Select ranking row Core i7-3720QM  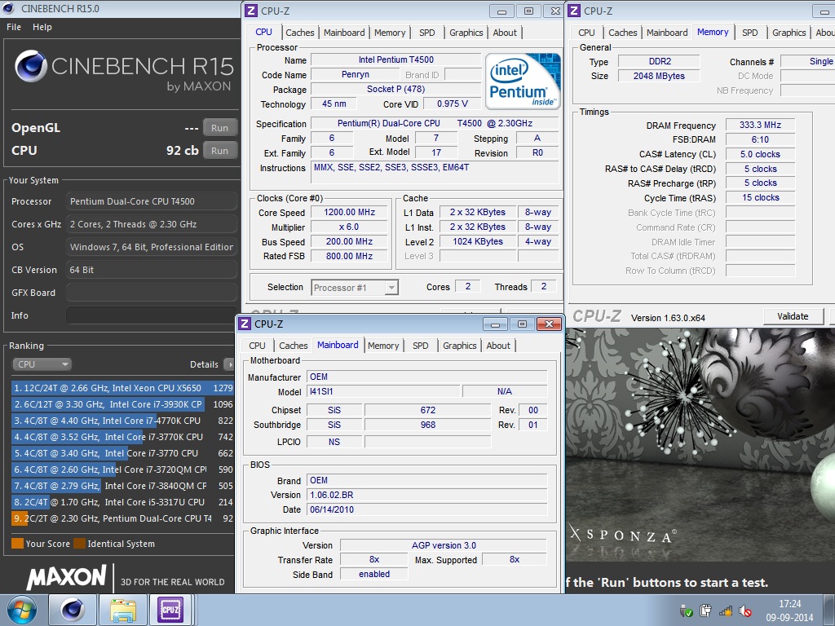click(122, 469)
